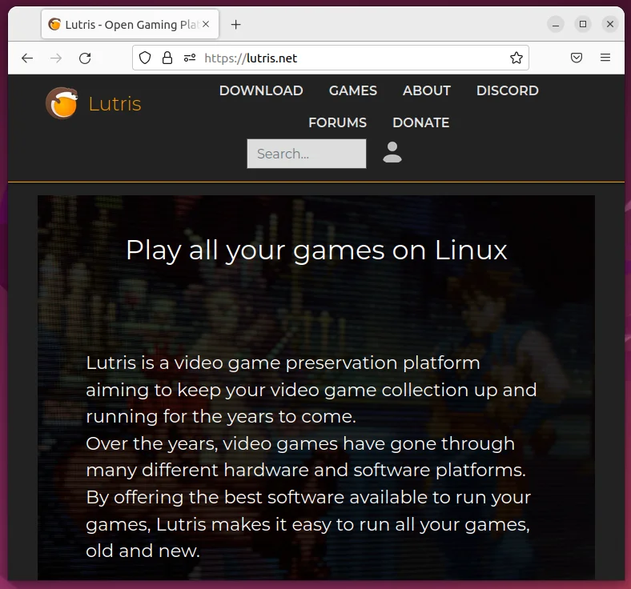The height and width of the screenshot is (589, 631).
Task: Click text 'running for the years to come.'
Action: 221,416
